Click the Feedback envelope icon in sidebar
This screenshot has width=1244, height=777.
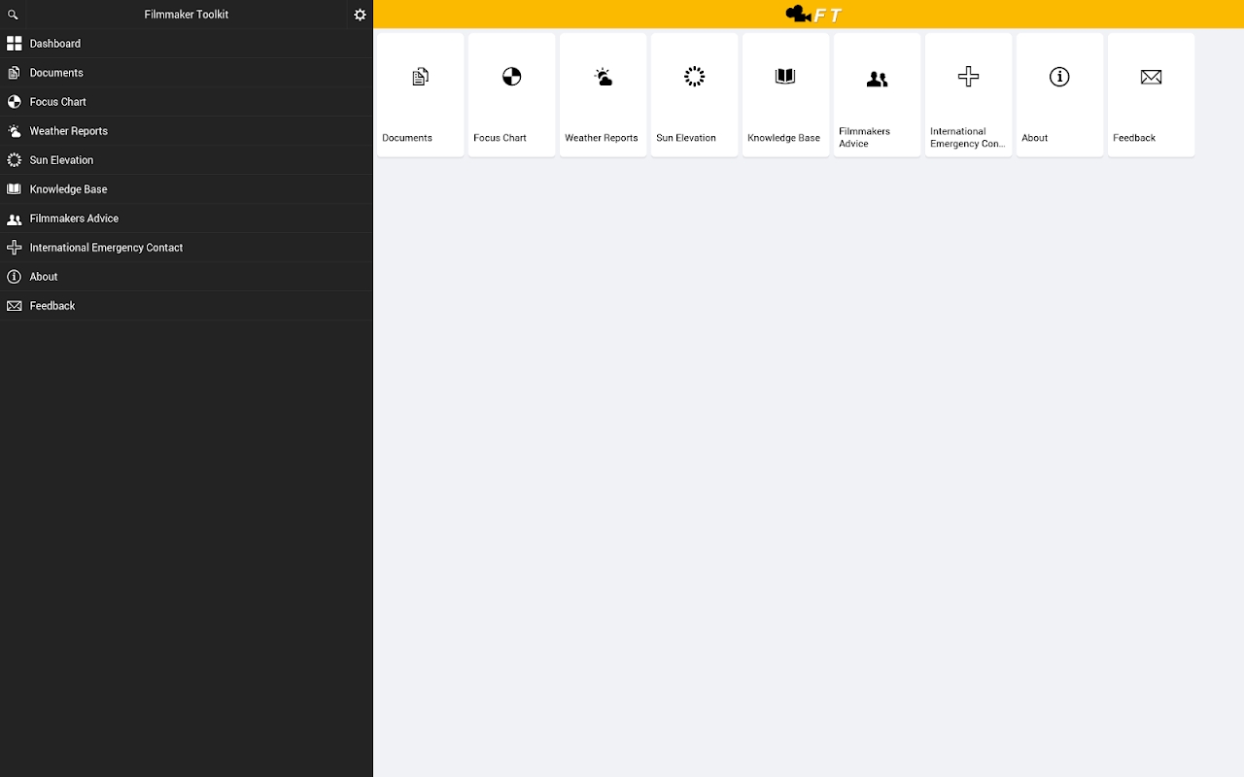coord(14,306)
